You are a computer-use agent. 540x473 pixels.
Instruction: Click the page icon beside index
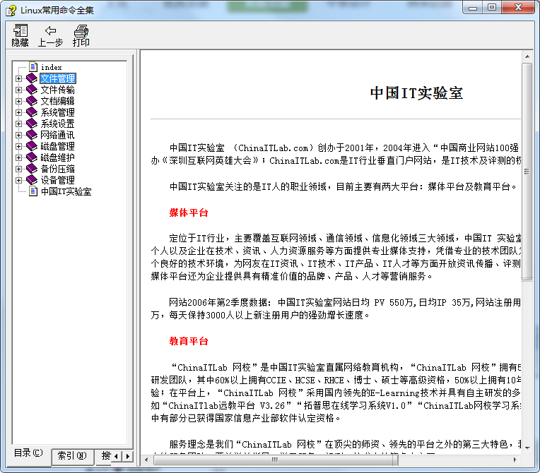tap(33, 67)
